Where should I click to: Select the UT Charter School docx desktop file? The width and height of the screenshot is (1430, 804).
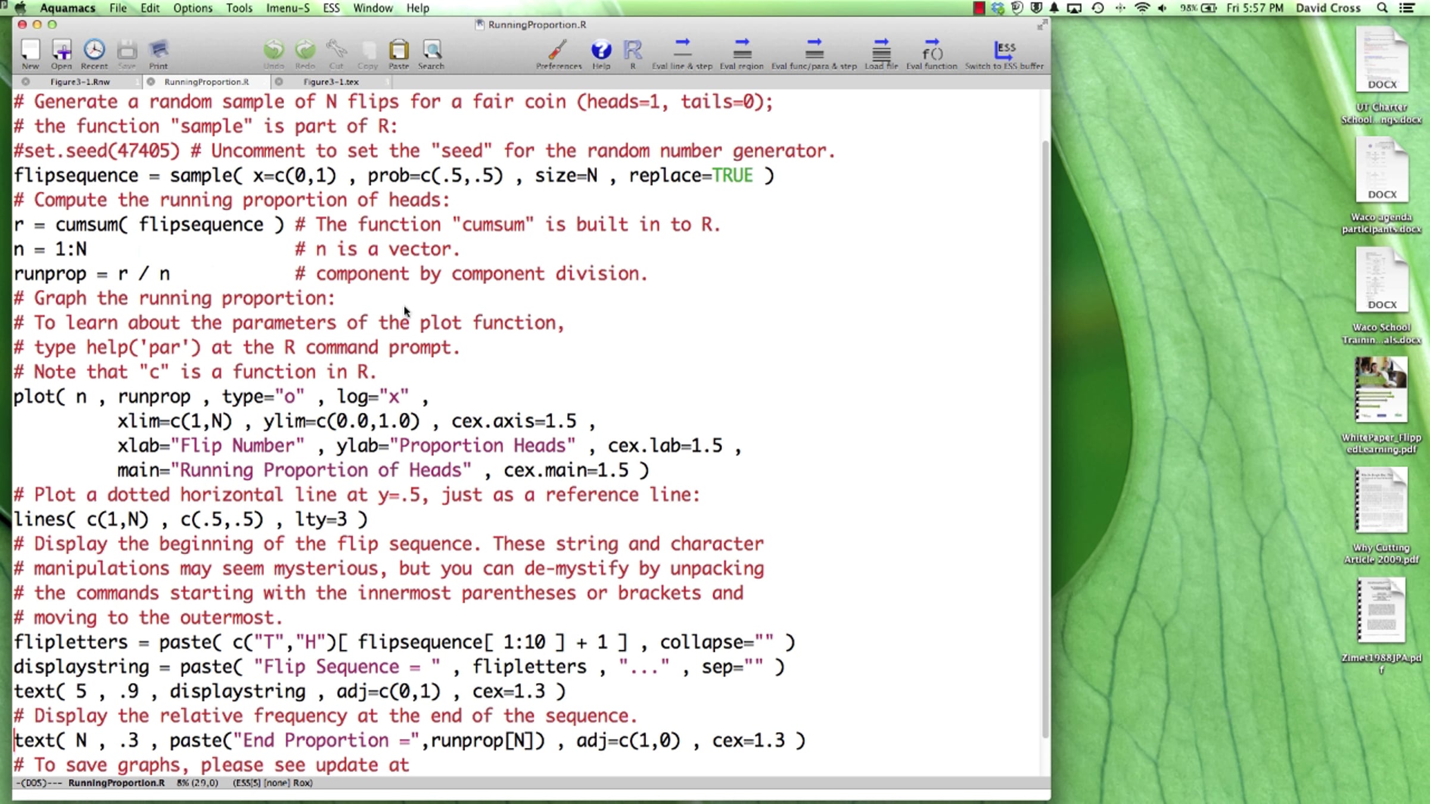pos(1382,74)
